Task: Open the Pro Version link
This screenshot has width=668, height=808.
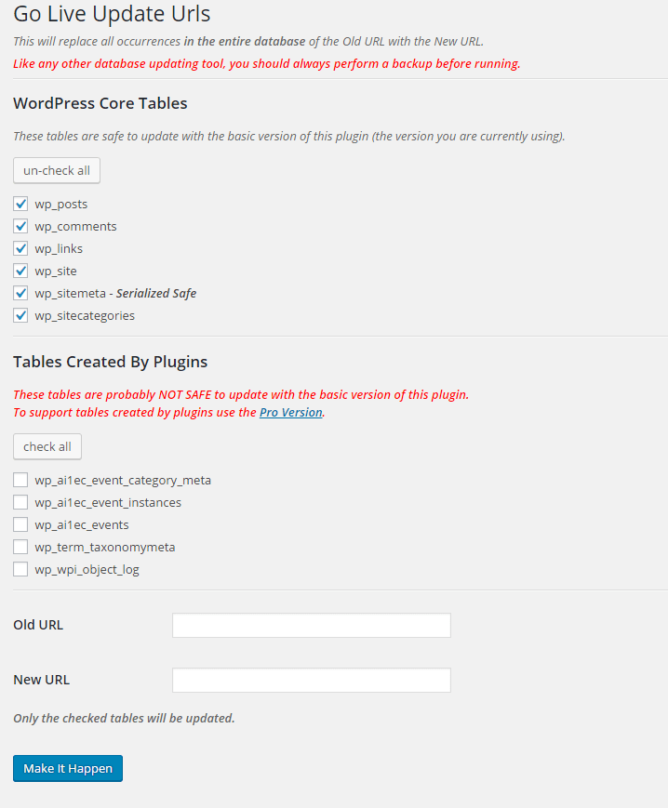Action: [x=290, y=412]
